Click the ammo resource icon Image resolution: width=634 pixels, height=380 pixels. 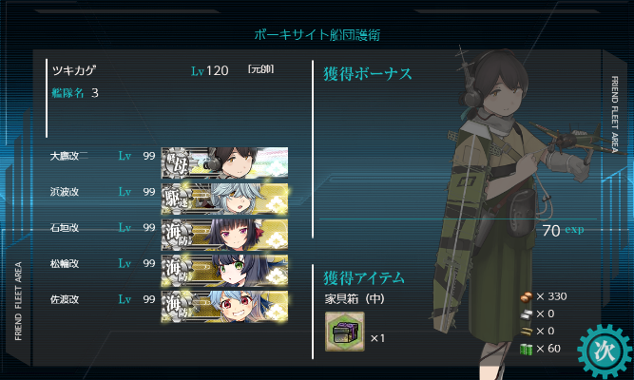point(526,332)
